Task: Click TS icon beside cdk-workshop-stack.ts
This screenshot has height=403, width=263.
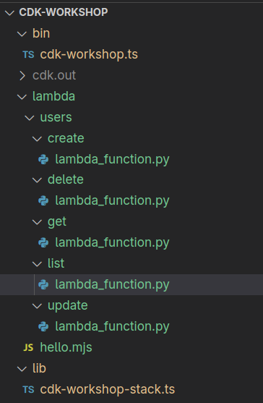Action: pos(28,390)
